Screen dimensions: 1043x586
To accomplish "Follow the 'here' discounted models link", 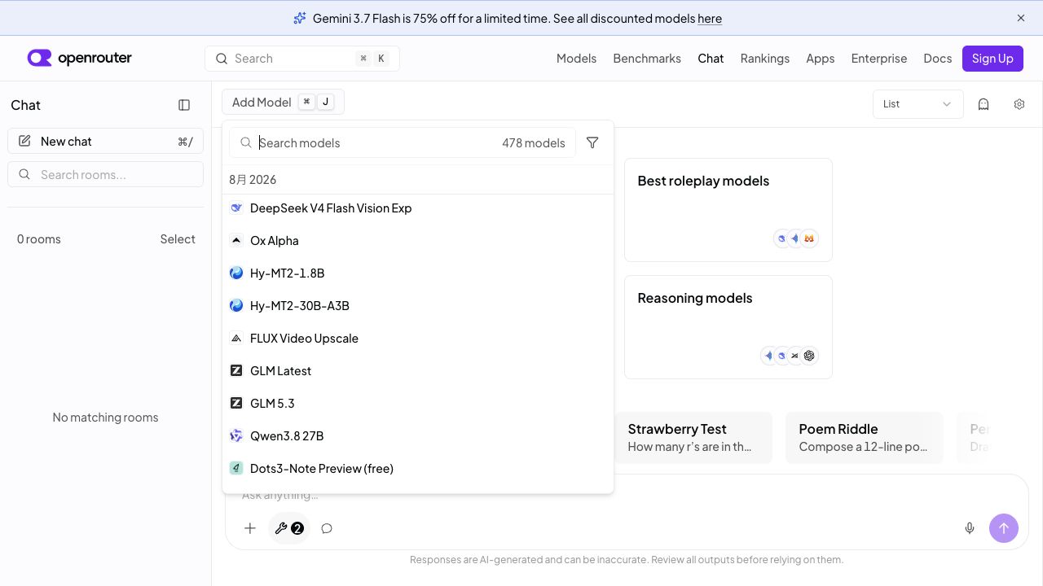I will coord(710,18).
